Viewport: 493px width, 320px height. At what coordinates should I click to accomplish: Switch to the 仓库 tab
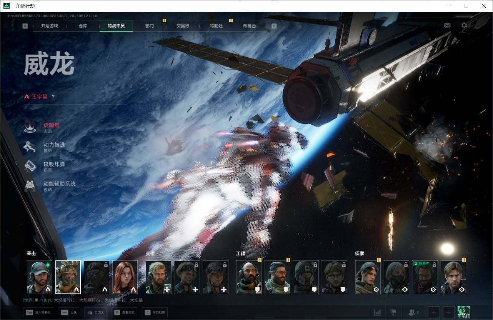click(83, 26)
